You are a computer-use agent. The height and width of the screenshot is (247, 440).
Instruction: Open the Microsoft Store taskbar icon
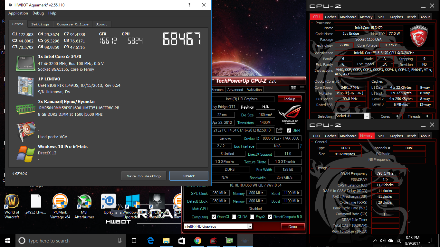182,241
